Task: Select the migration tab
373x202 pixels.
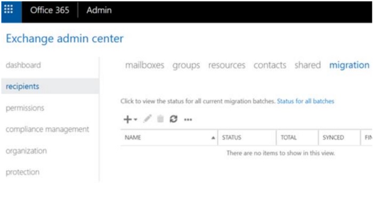Action: coord(349,65)
